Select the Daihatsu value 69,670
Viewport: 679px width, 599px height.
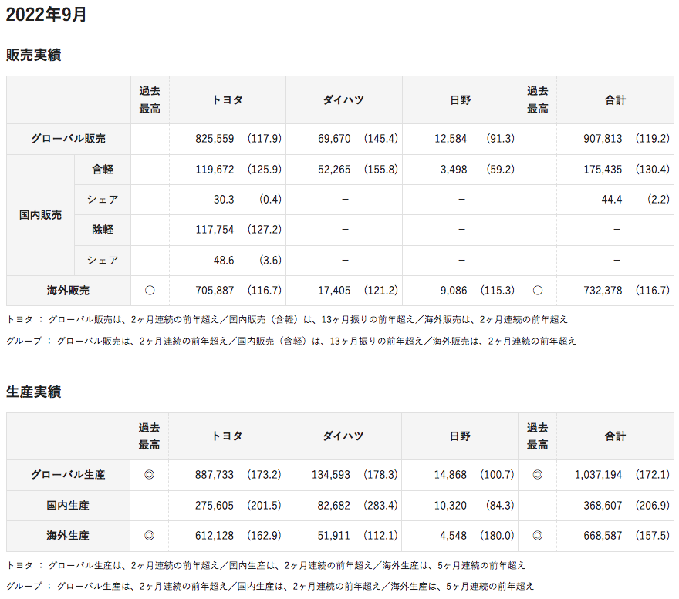(x=334, y=139)
